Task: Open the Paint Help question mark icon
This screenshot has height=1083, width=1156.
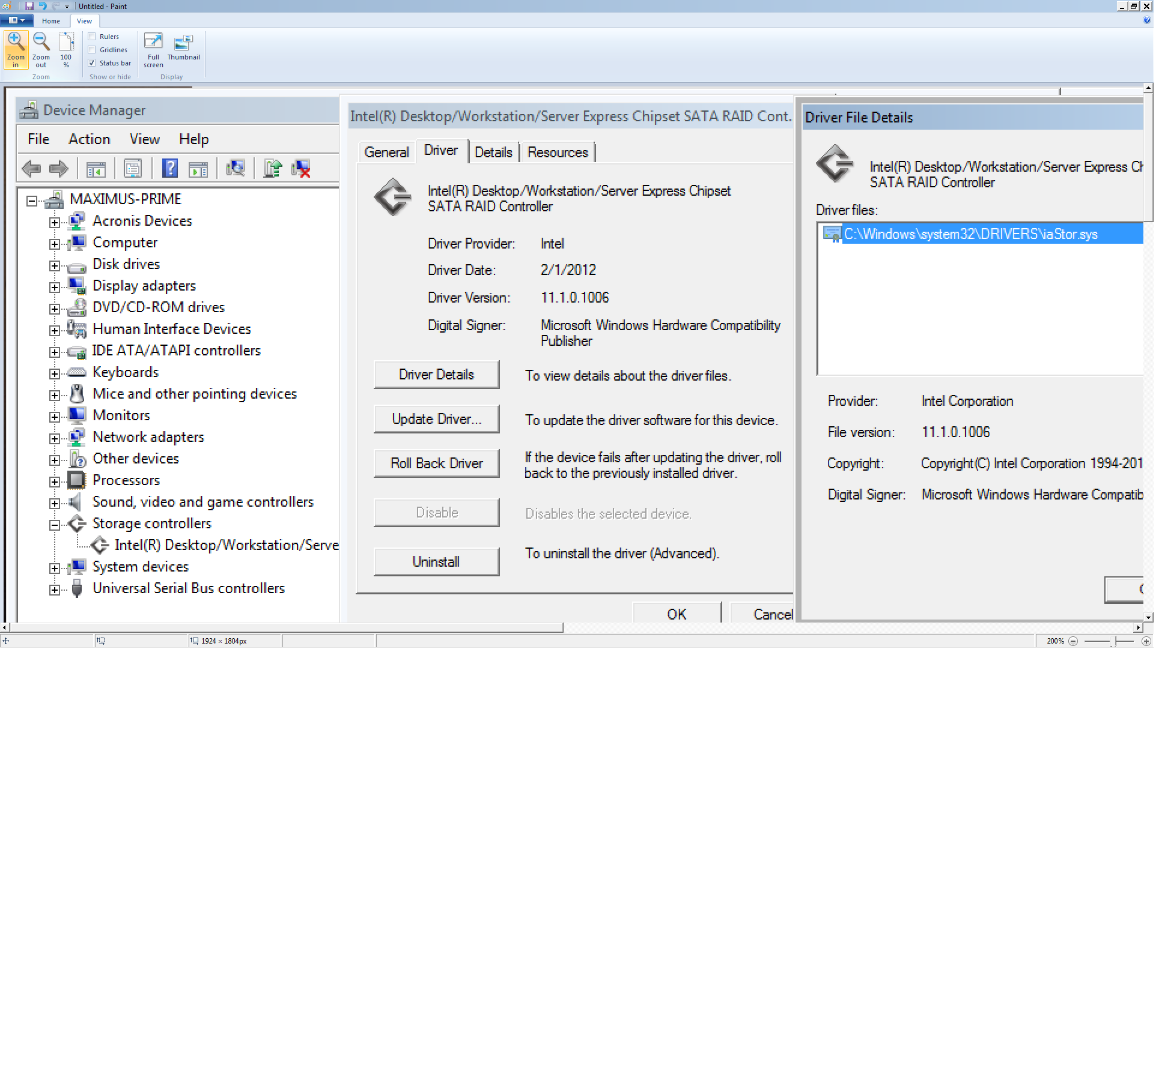Action: 1147,20
